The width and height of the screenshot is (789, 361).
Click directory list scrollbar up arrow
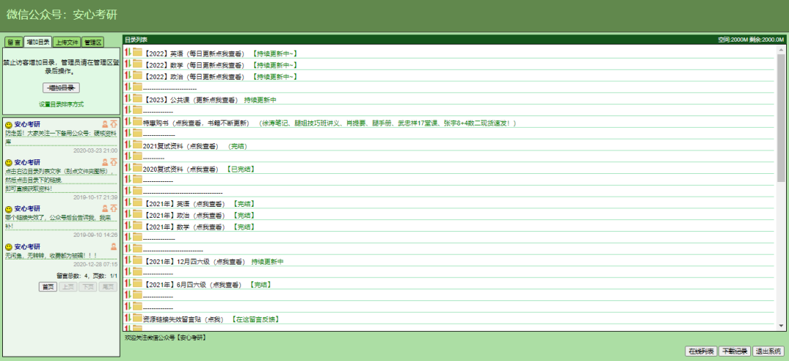[x=780, y=50]
